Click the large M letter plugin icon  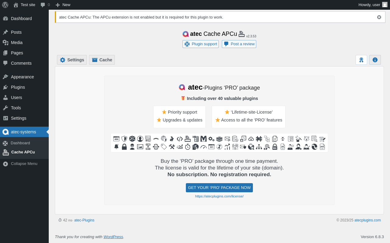[204, 139]
